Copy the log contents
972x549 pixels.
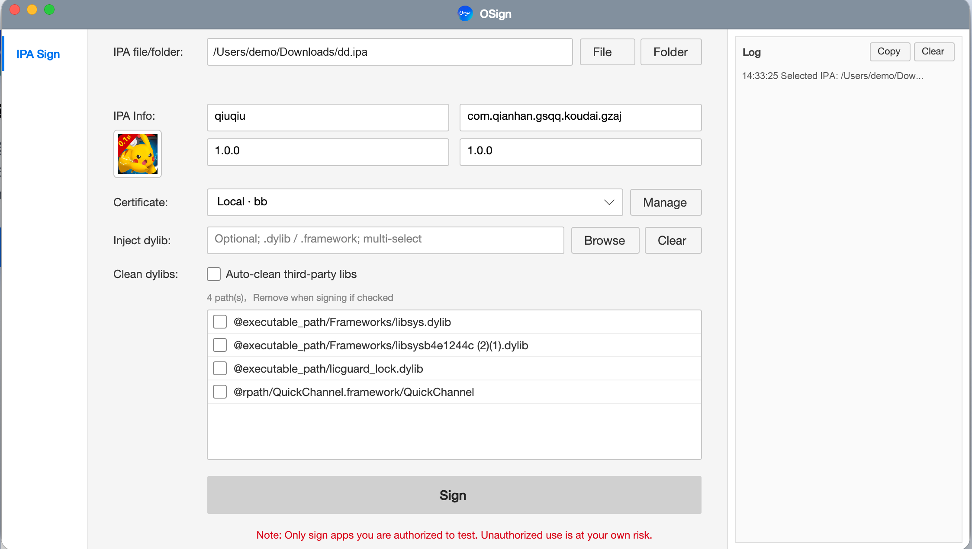tap(890, 51)
